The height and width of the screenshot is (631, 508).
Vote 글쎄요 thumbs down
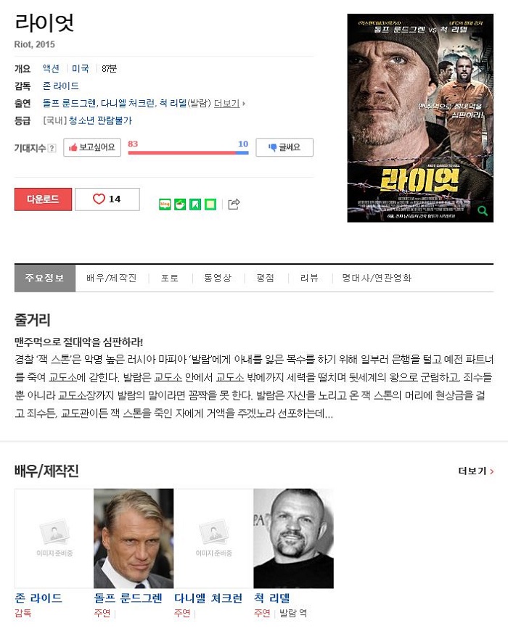pyautogui.click(x=284, y=147)
